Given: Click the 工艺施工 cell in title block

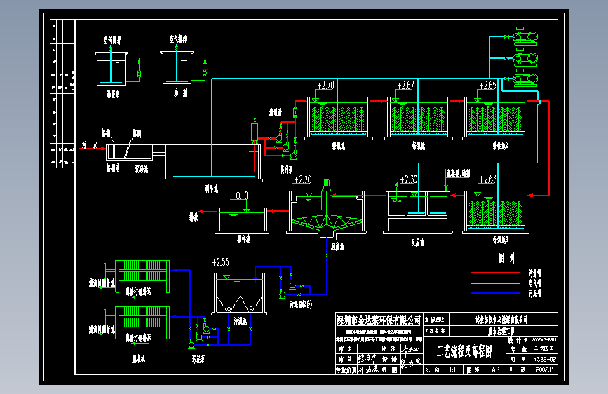Looking at the screenshot, I should pos(544,348).
